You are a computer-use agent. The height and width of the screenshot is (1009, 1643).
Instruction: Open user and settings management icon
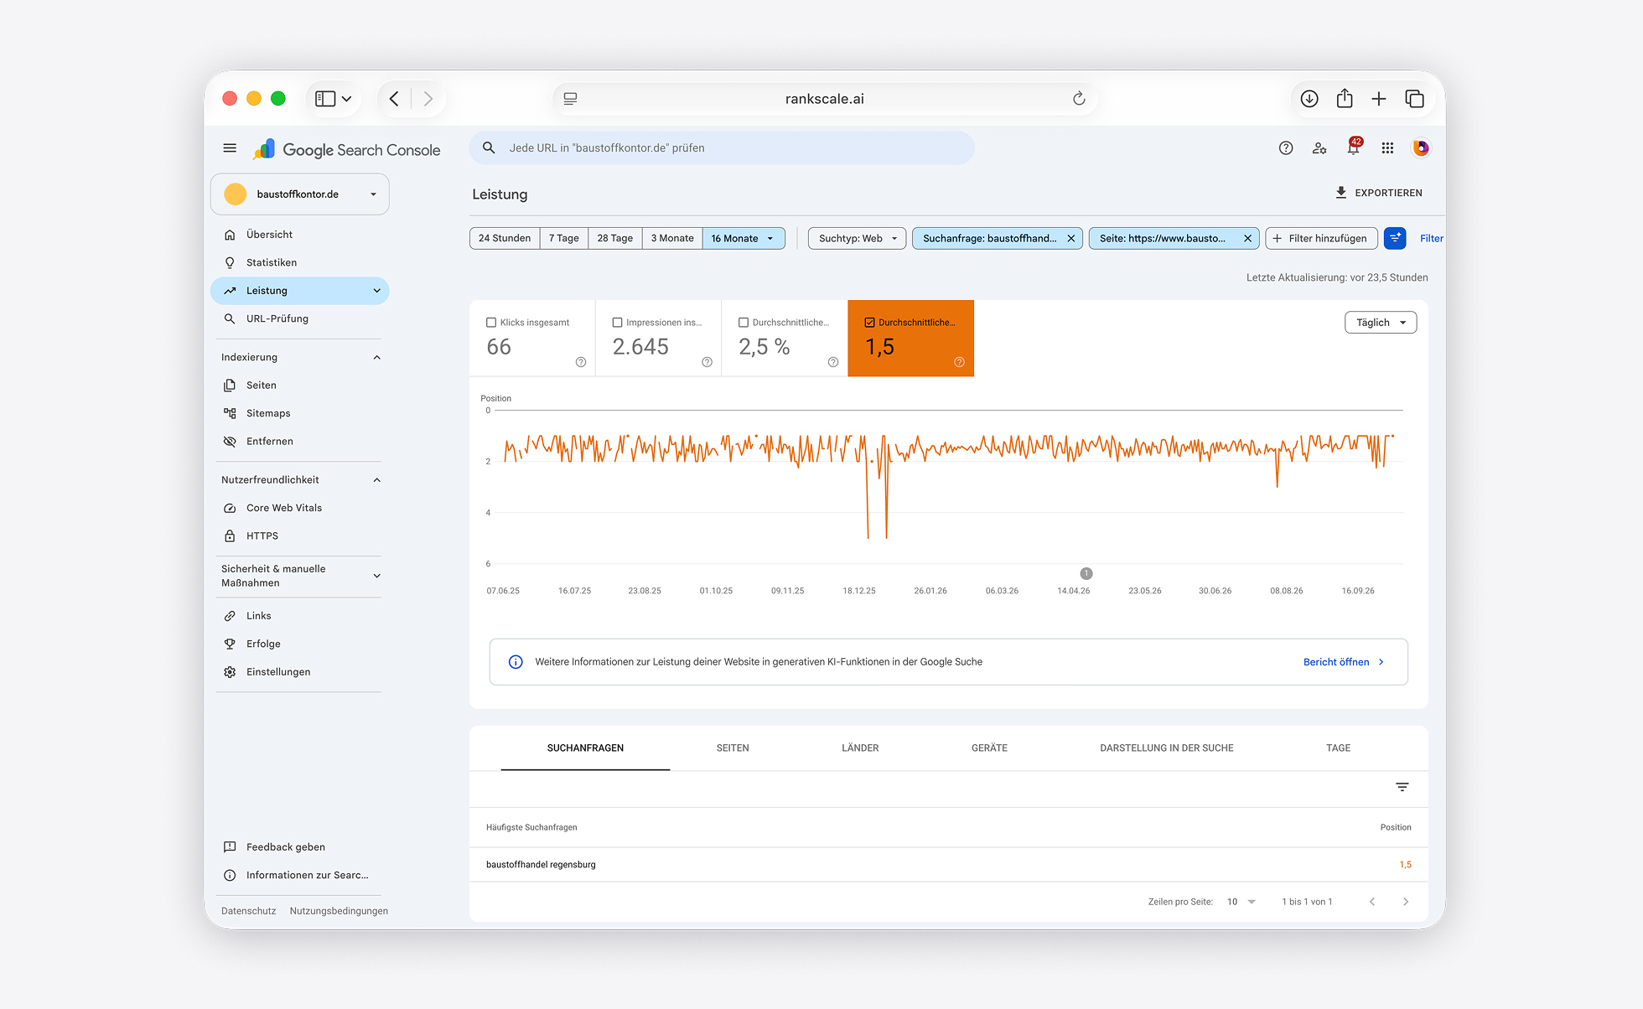(x=1319, y=148)
